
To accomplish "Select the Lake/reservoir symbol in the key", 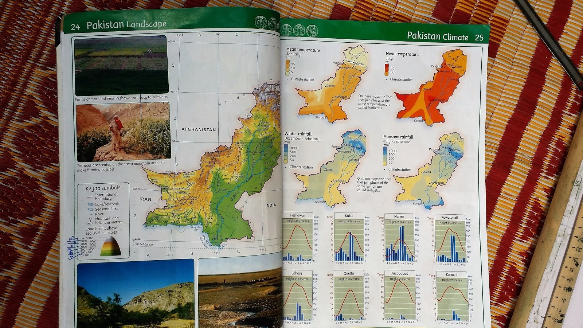I will (x=90, y=204).
